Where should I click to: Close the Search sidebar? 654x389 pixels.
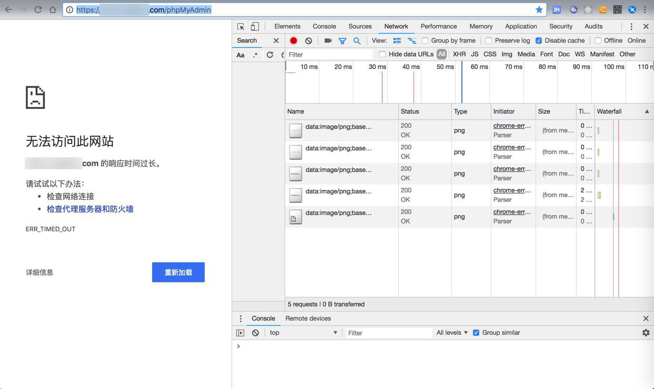[x=276, y=40]
